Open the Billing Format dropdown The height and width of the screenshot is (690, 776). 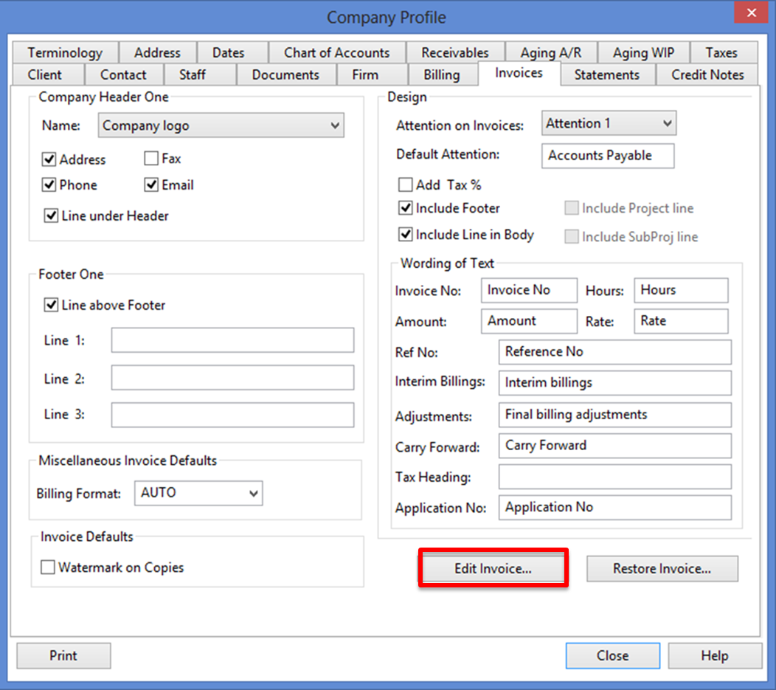point(253,493)
